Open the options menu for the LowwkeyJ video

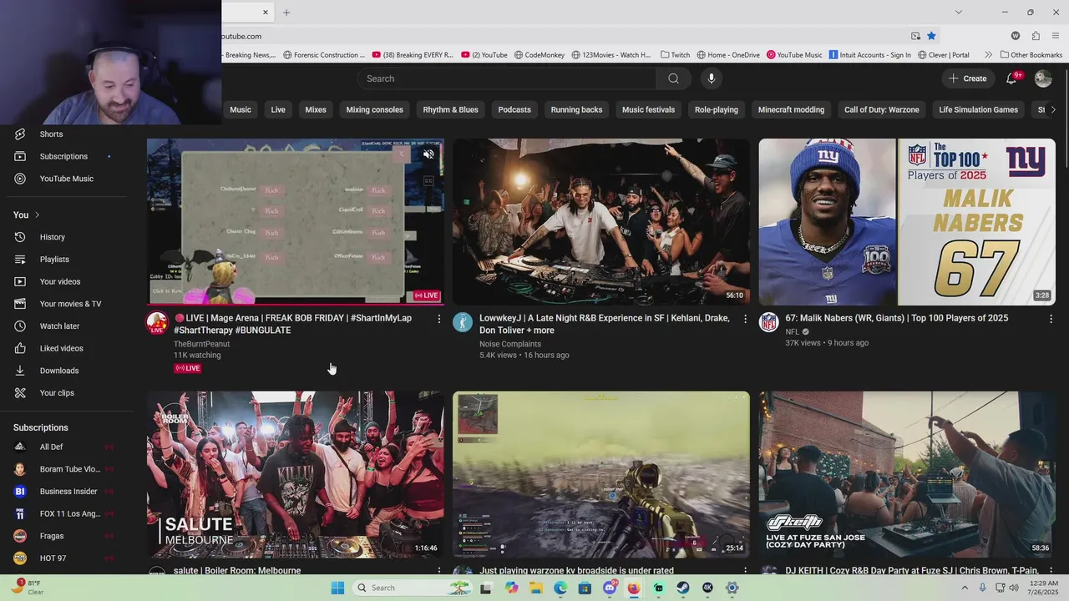click(745, 319)
